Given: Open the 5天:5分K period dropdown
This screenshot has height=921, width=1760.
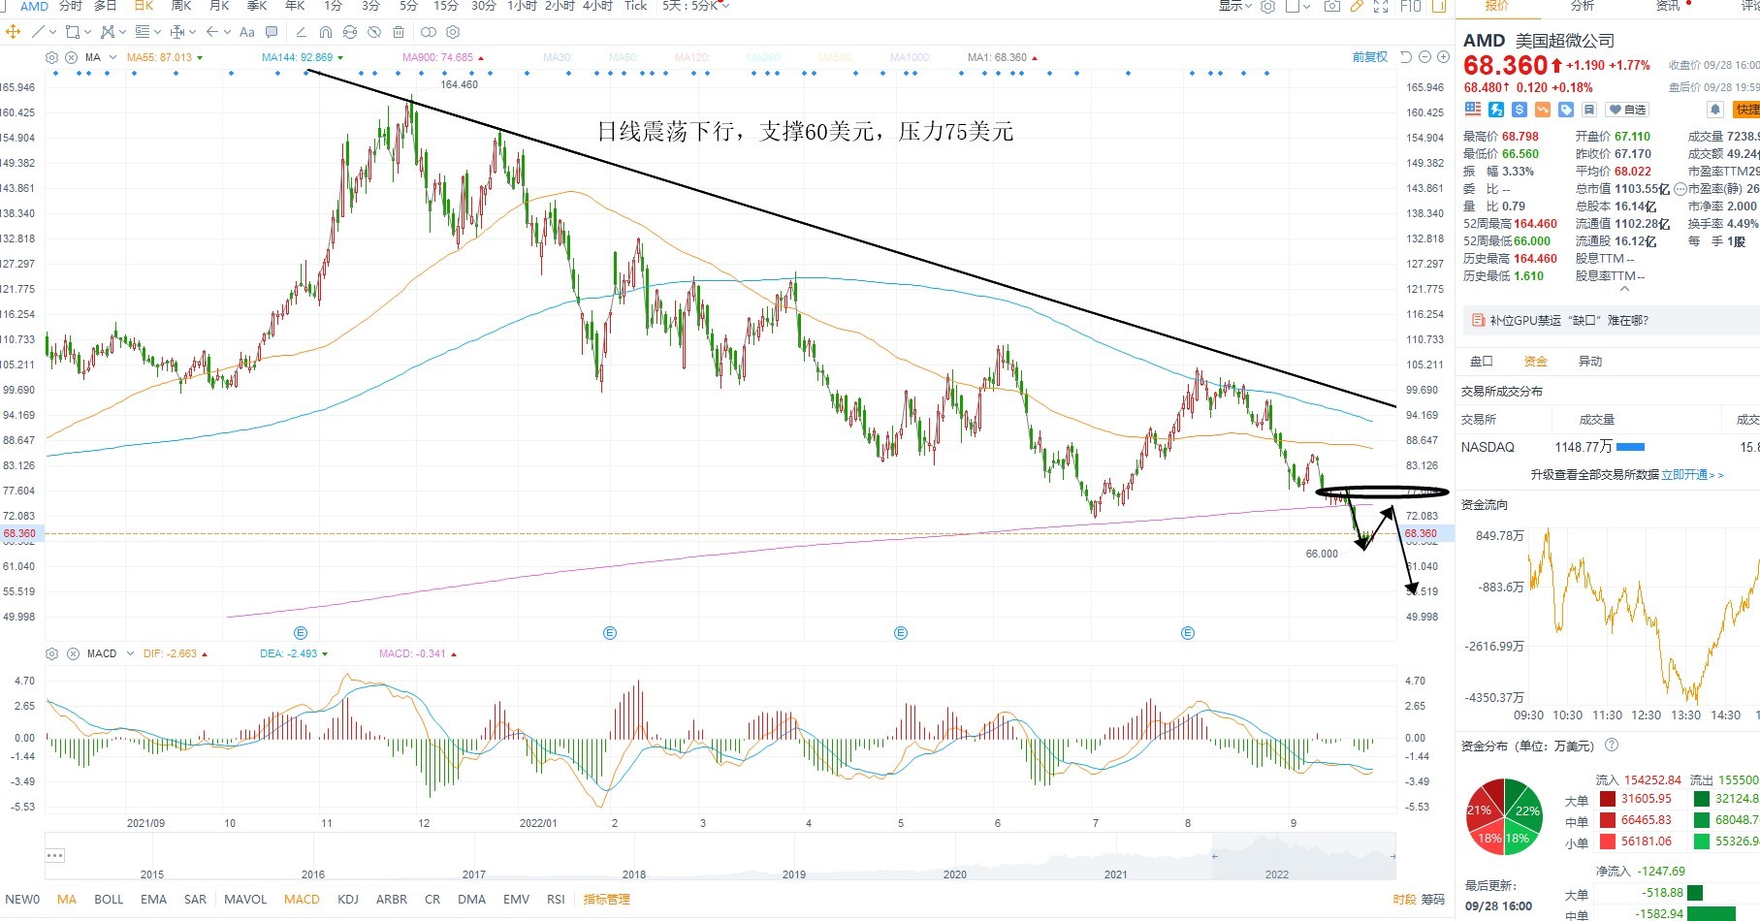Looking at the screenshot, I should pos(695,6).
